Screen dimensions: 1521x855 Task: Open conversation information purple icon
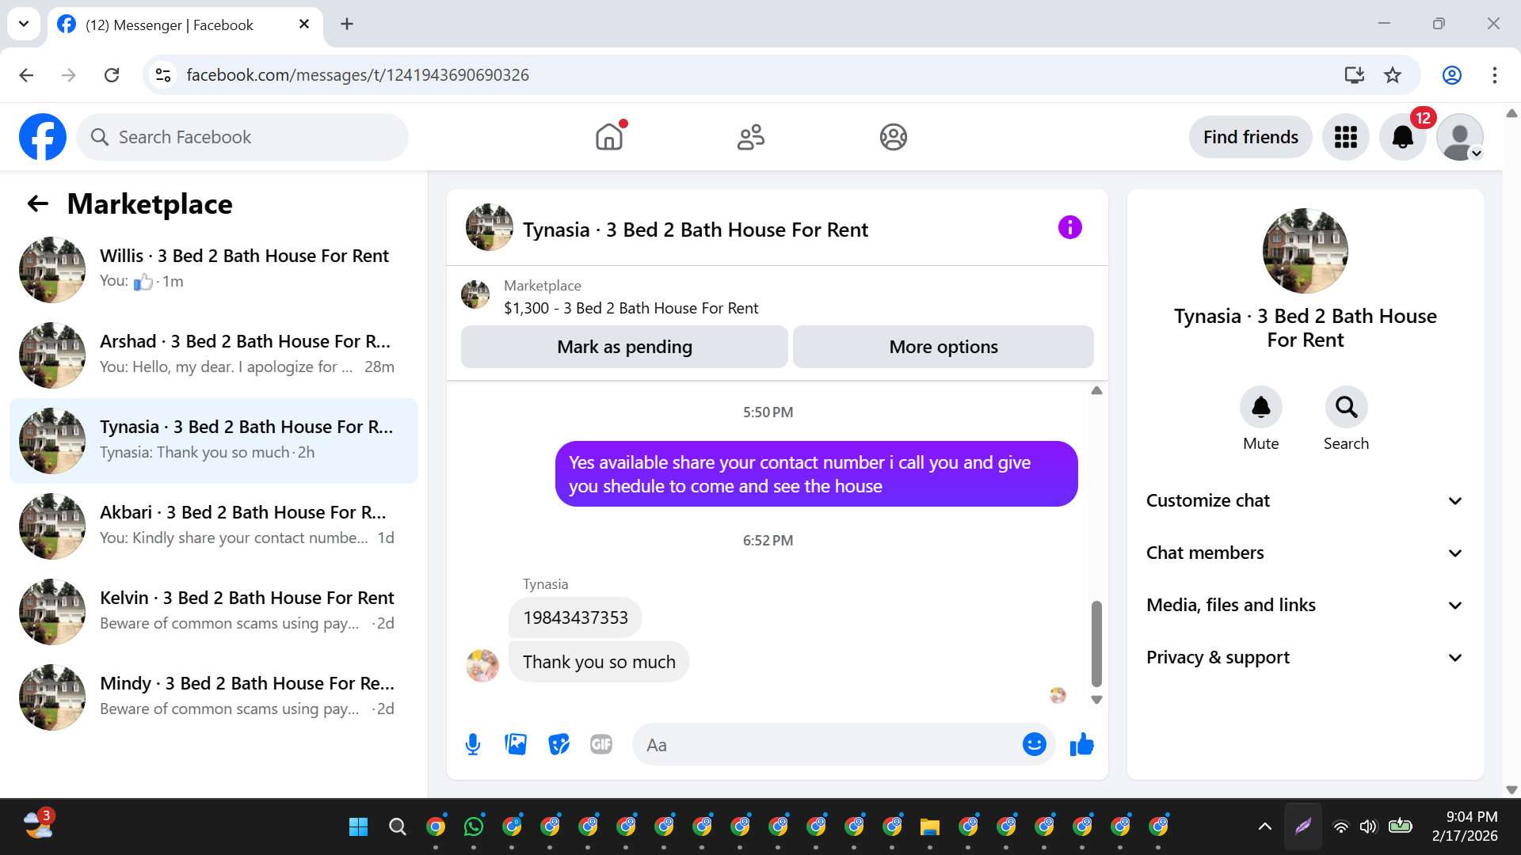[1069, 228]
